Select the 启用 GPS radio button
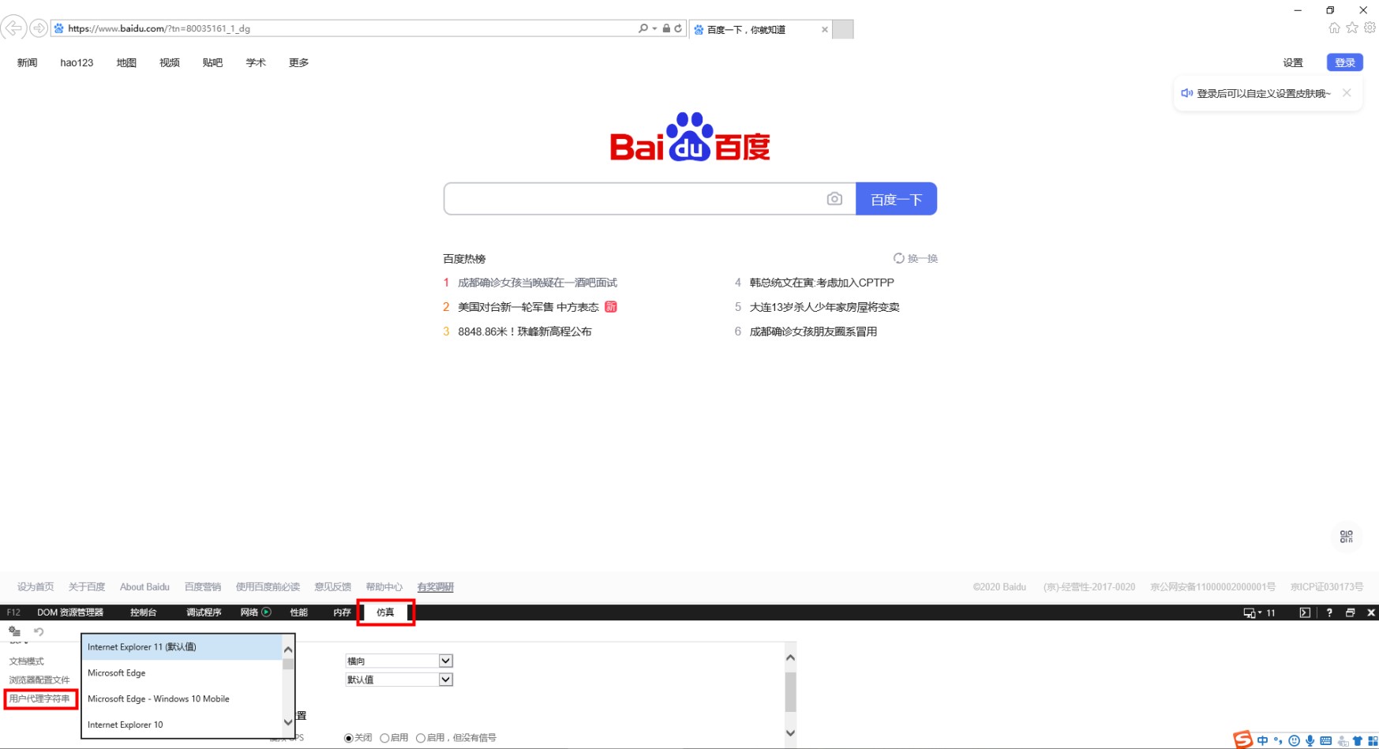The height and width of the screenshot is (749, 1379). click(x=384, y=738)
